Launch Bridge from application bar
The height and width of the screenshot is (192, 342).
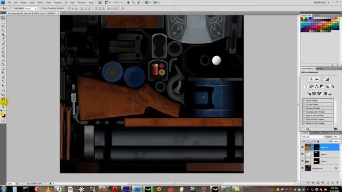100,2
